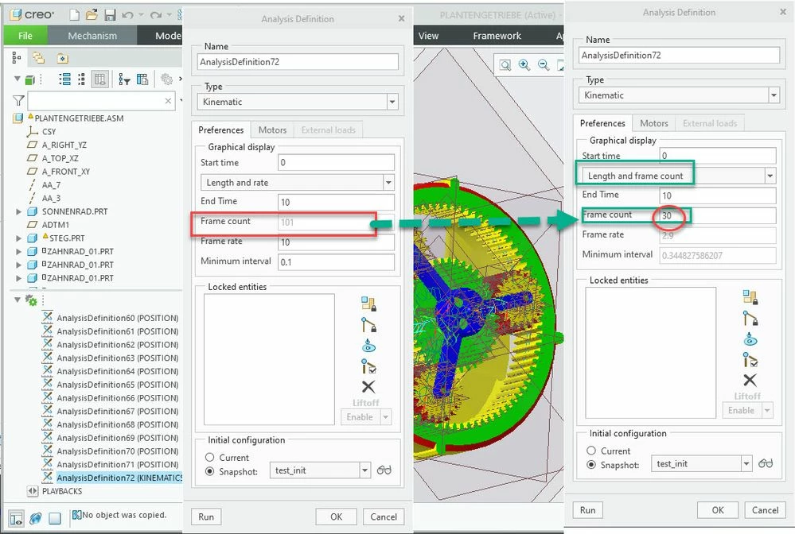The image size is (795, 534).
Task: Click the Frame rate field in the Length and rate dialog
Action: tap(336, 242)
